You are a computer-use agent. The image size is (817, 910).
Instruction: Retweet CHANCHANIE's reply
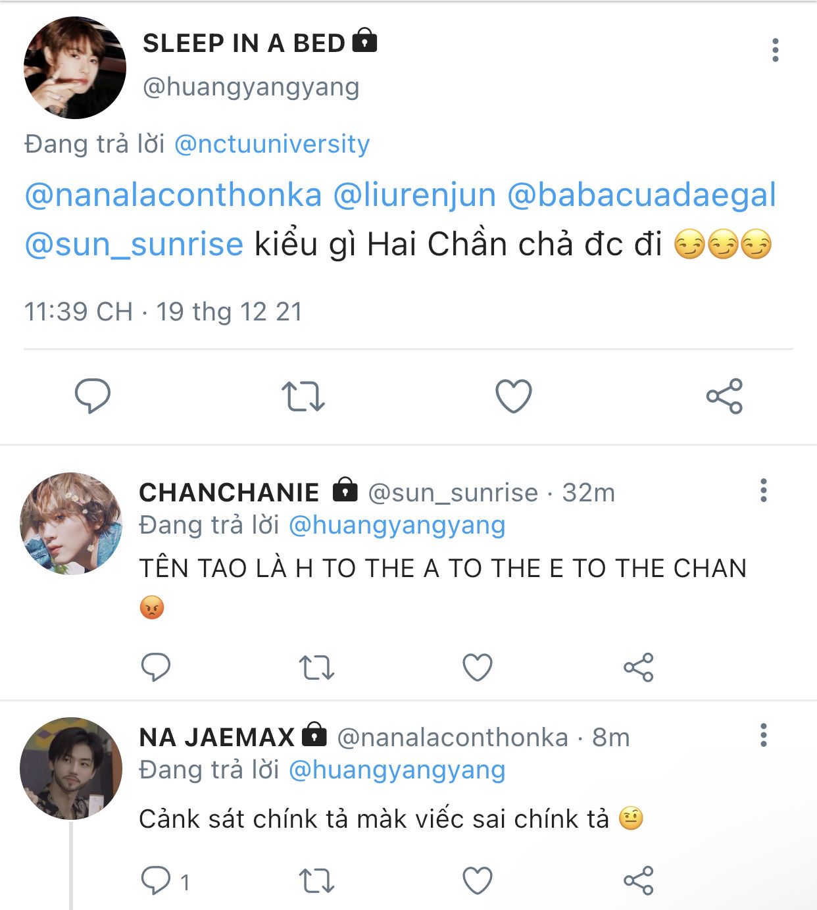point(316,667)
